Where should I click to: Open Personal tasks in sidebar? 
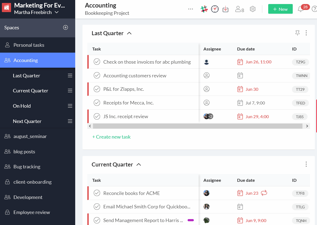pyautogui.click(x=38, y=45)
